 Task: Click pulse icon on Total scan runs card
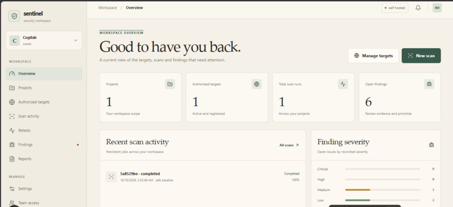[343, 84]
